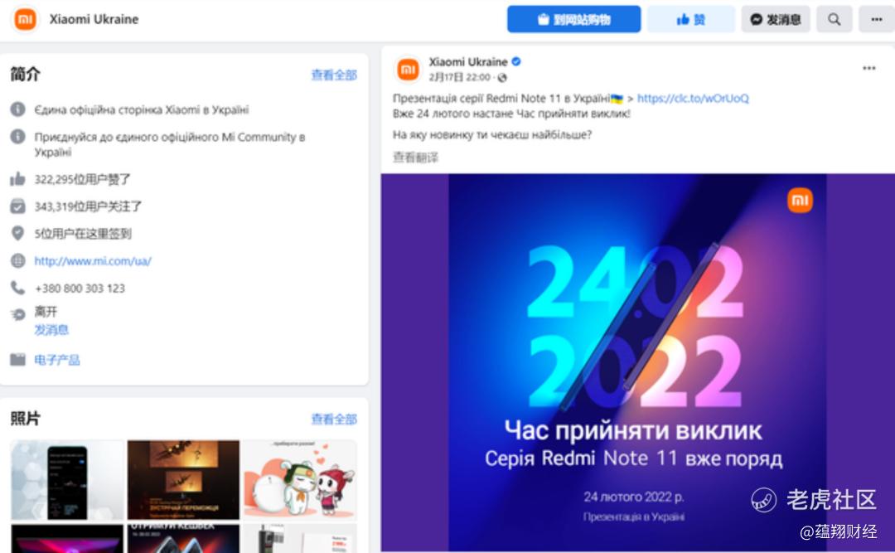895x553 pixels.
Task: Click the Xiaomi logo in the page header
Action: click(x=25, y=19)
